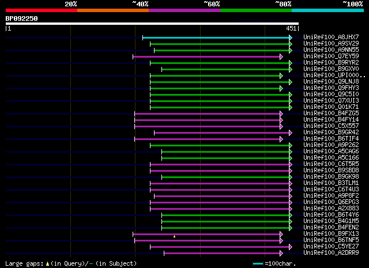Click label UniRef100_Q9FHY3

(x=331, y=88)
